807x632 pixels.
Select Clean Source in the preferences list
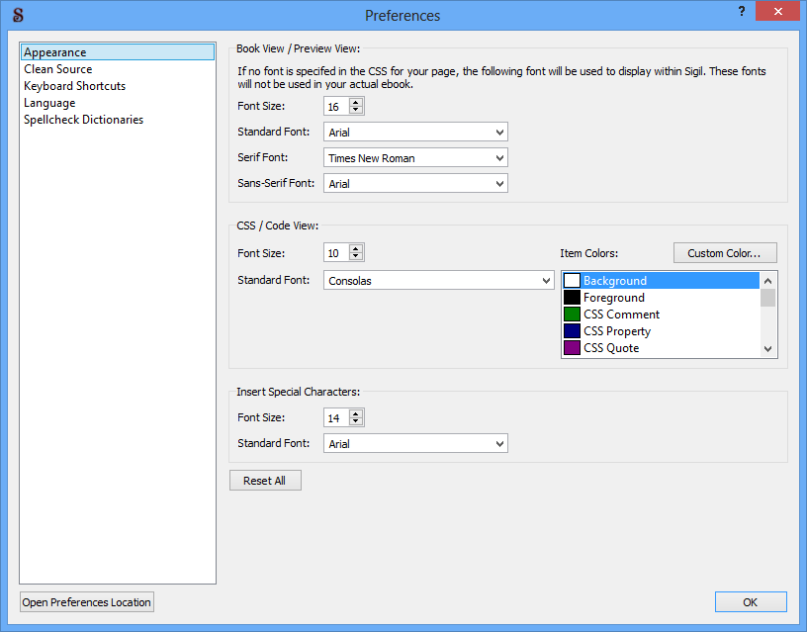(x=58, y=69)
